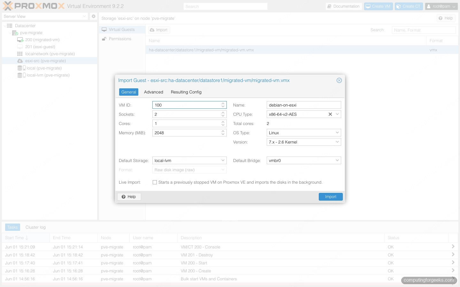
Task: Select 200 (migrated-vm) in the tree
Action: tap(50, 40)
